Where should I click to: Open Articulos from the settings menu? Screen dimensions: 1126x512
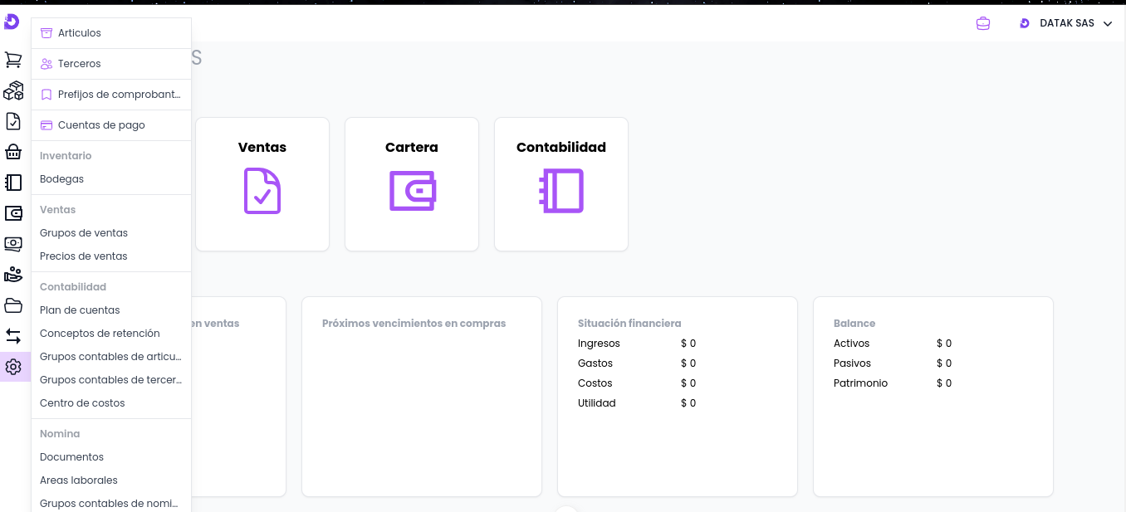pyautogui.click(x=80, y=33)
